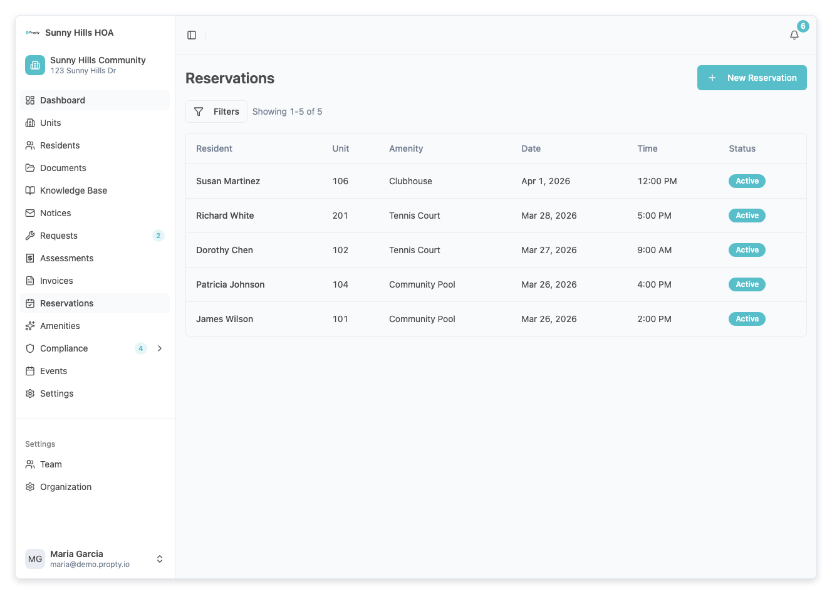Expand the Sunny Hills Community selector
The height and width of the screenshot is (594, 832).
click(x=94, y=65)
